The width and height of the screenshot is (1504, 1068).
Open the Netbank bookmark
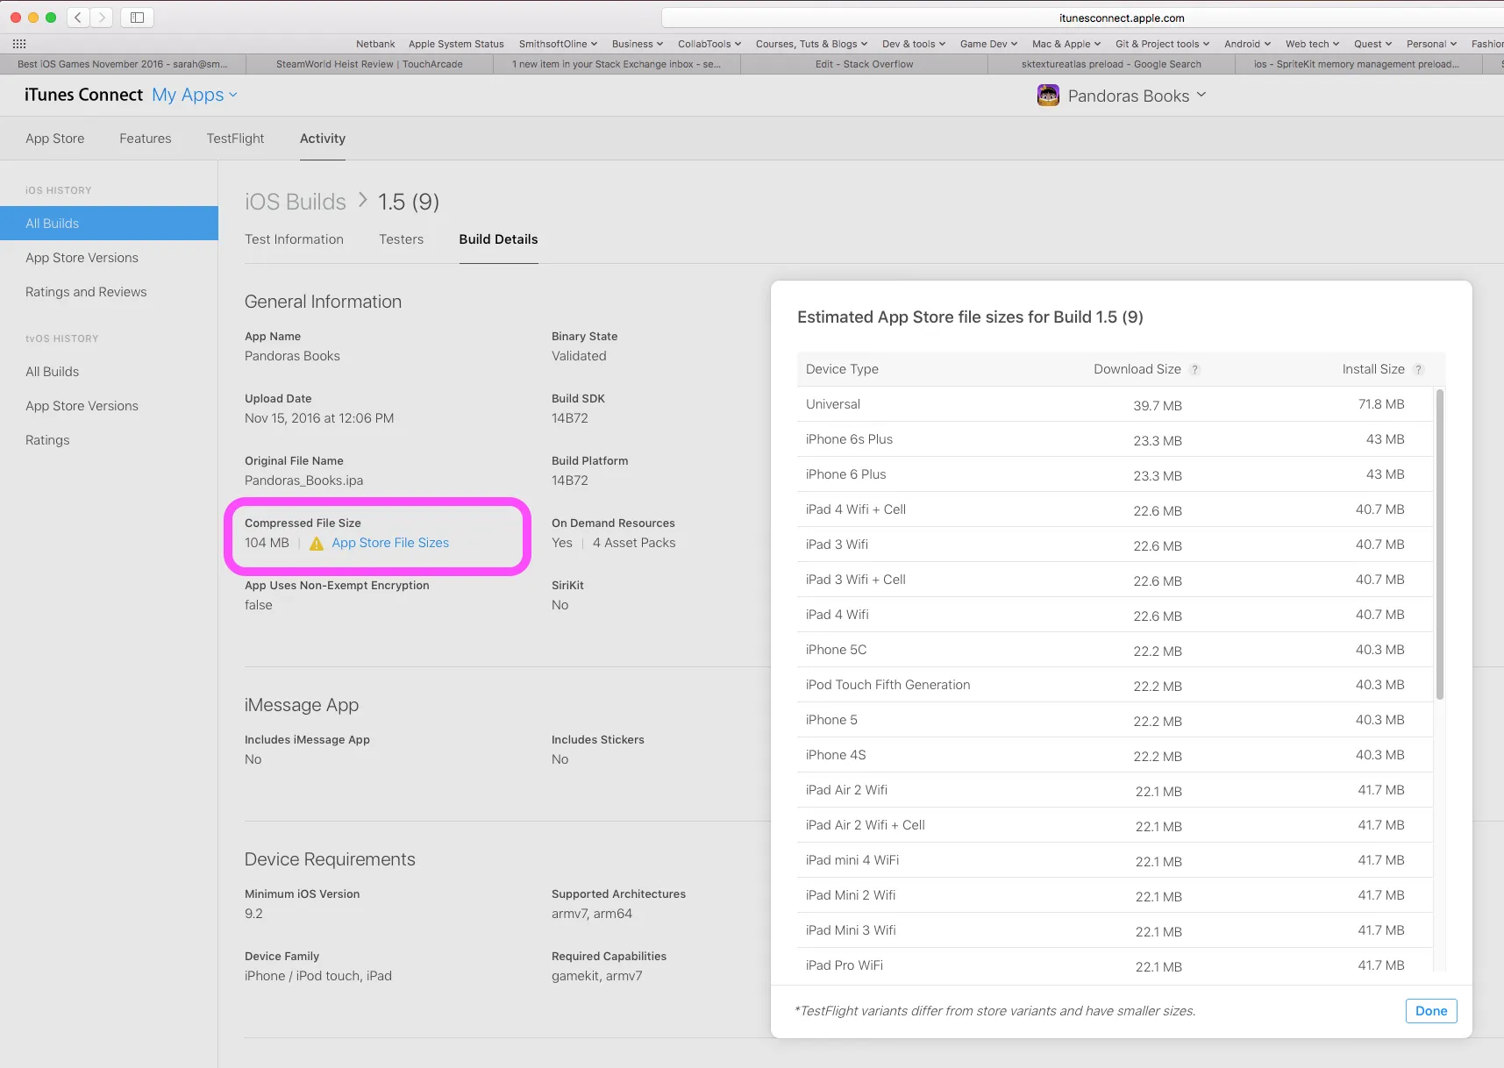(375, 44)
